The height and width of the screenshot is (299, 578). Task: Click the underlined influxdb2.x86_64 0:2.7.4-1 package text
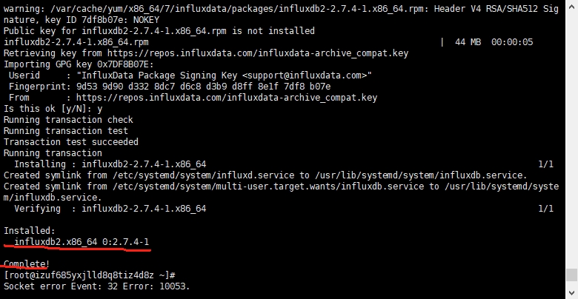pos(82,242)
